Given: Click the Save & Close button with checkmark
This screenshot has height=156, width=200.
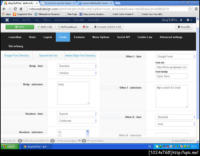Looking at the screenshot, I should click(x=45, y=27).
